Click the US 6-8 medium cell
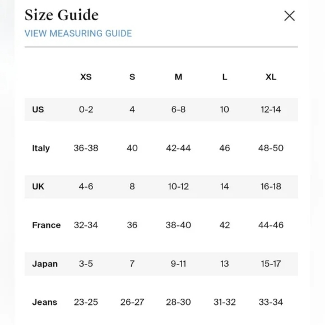Image resolution: width=325 pixels, height=325 pixels. tap(178, 110)
